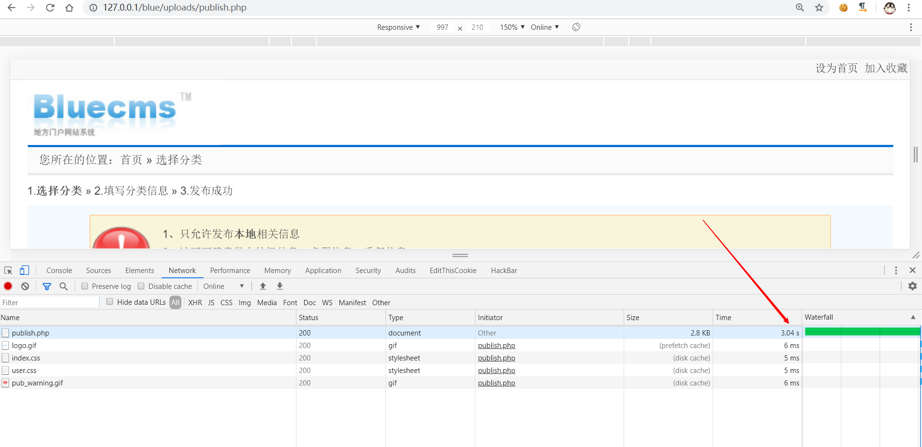Sort by the Time column header
This screenshot has width=922, height=447.
click(757, 317)
